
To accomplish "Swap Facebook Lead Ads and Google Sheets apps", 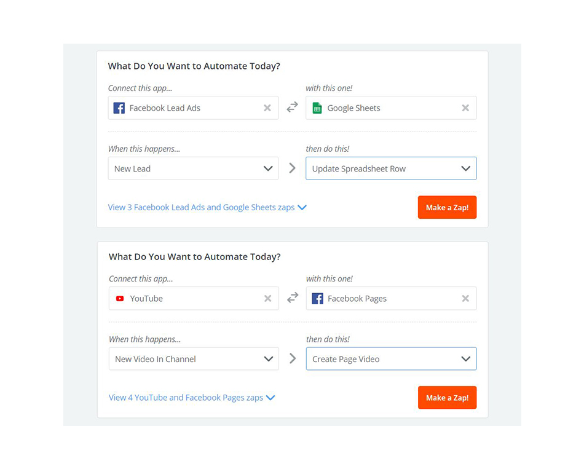I will 292,107.
